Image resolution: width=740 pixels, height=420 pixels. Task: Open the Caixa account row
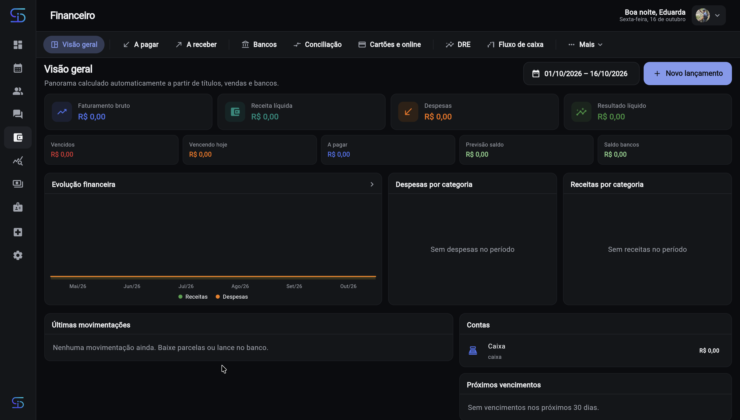point(595,351)
